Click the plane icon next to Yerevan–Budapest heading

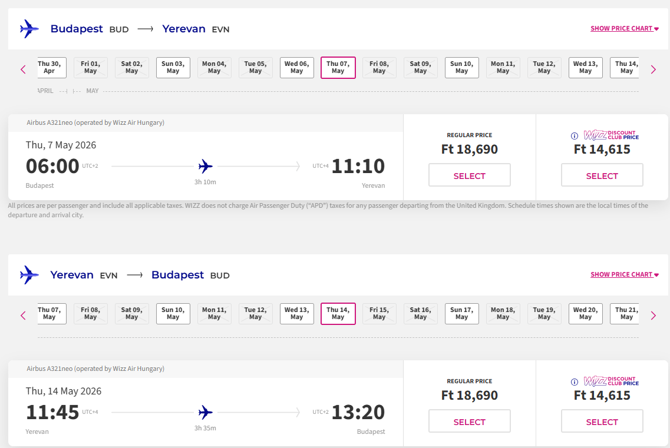(29, 274)
